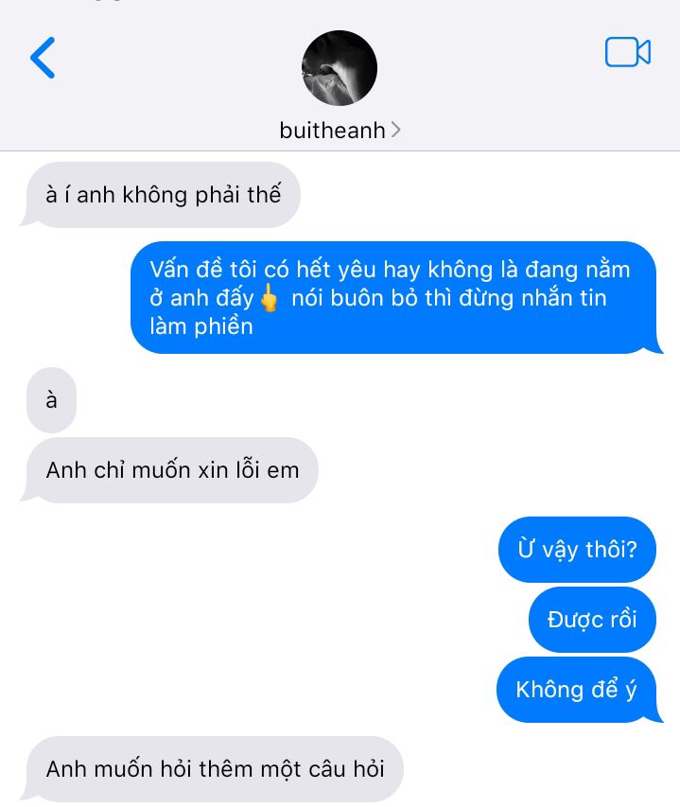Tap the middle finger emoji in blue message
This screenshot has width=680, height=807.
click(269, 297)
